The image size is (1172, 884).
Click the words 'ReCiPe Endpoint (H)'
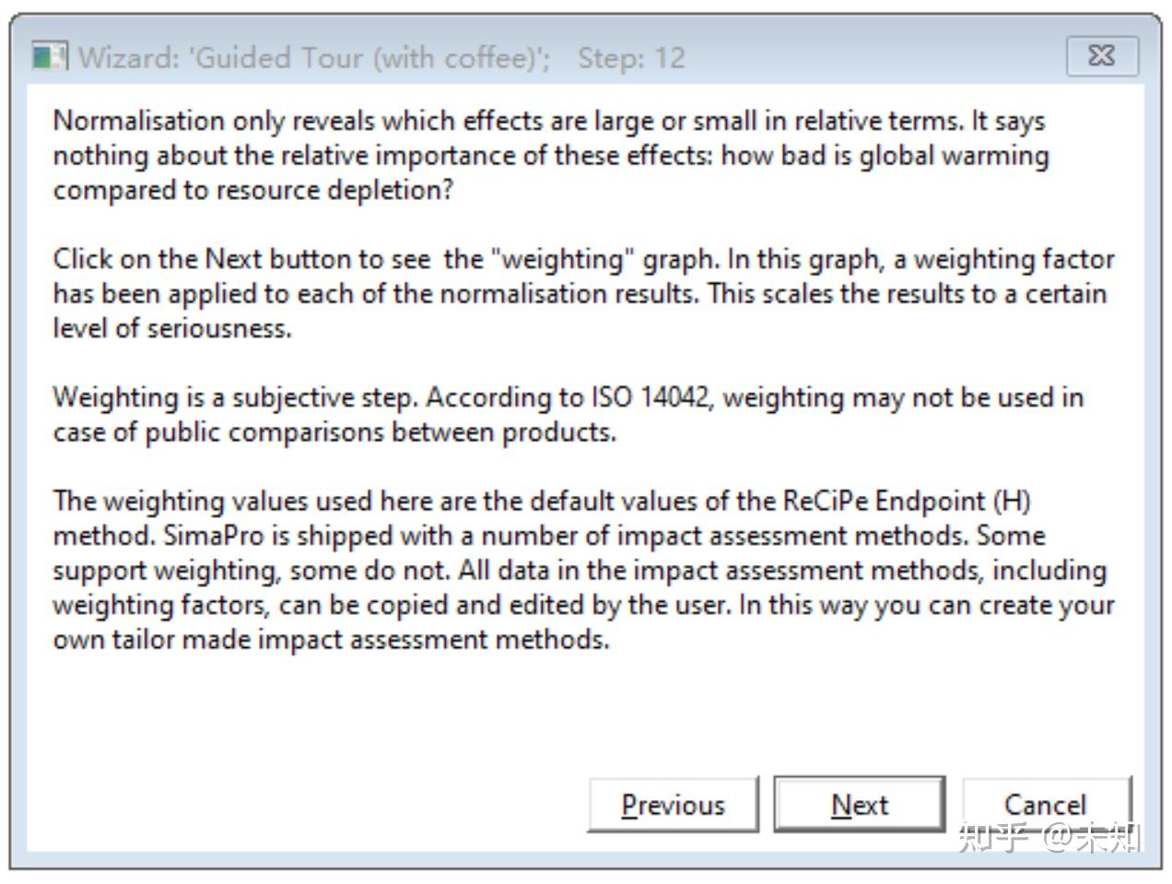tap(907, 501)
